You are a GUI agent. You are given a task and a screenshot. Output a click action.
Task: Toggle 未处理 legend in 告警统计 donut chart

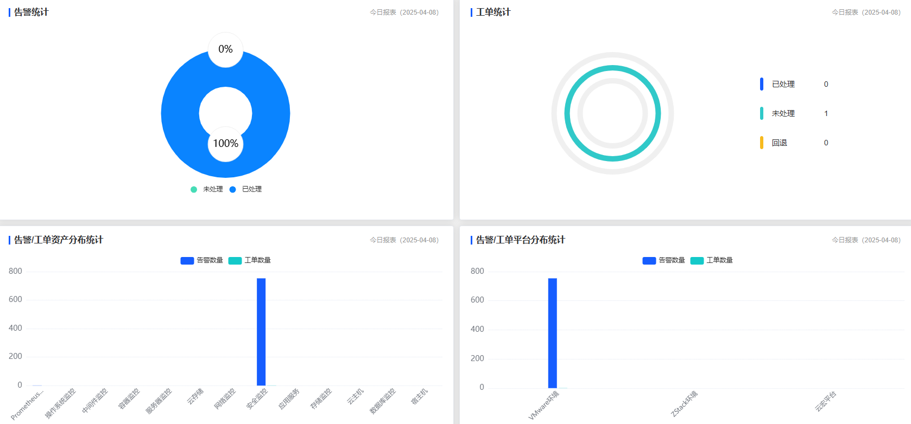click(207, 189)
